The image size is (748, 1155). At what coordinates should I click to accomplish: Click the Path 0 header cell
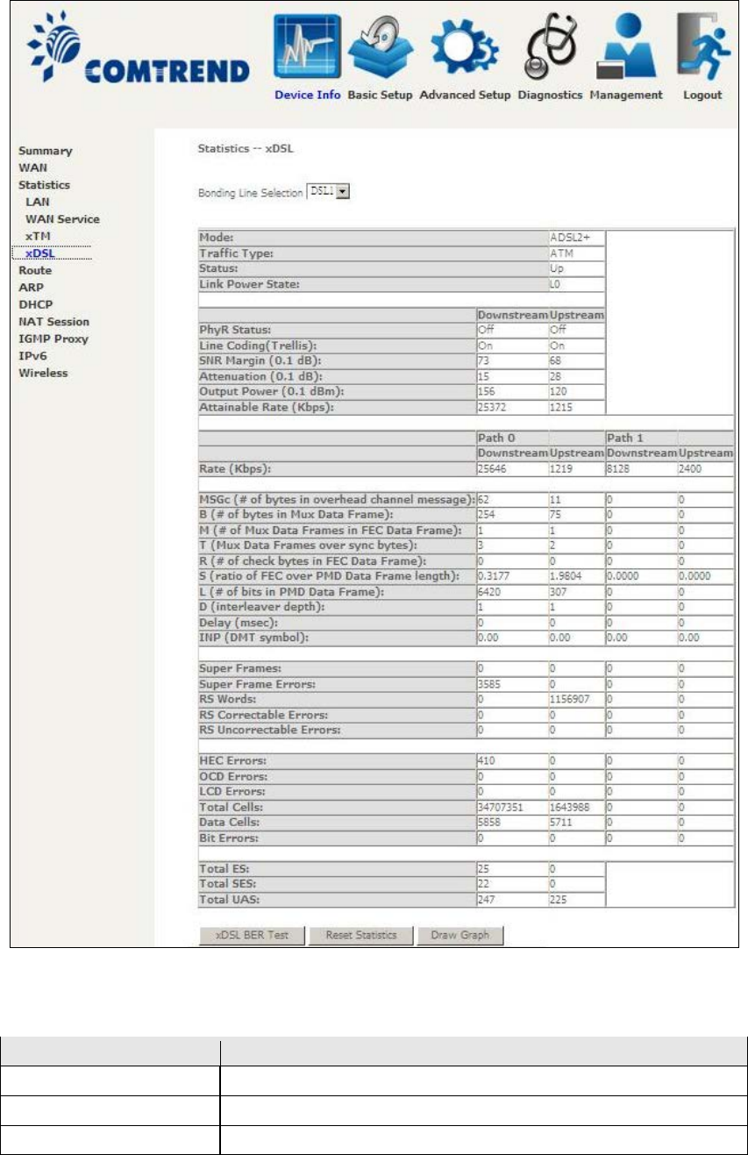click(x=510, y=437)
